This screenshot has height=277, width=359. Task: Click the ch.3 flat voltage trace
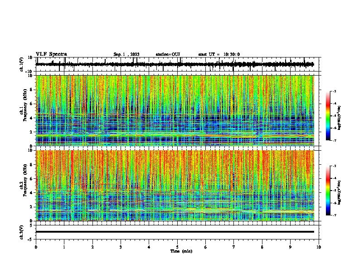[x=175, y=232]
